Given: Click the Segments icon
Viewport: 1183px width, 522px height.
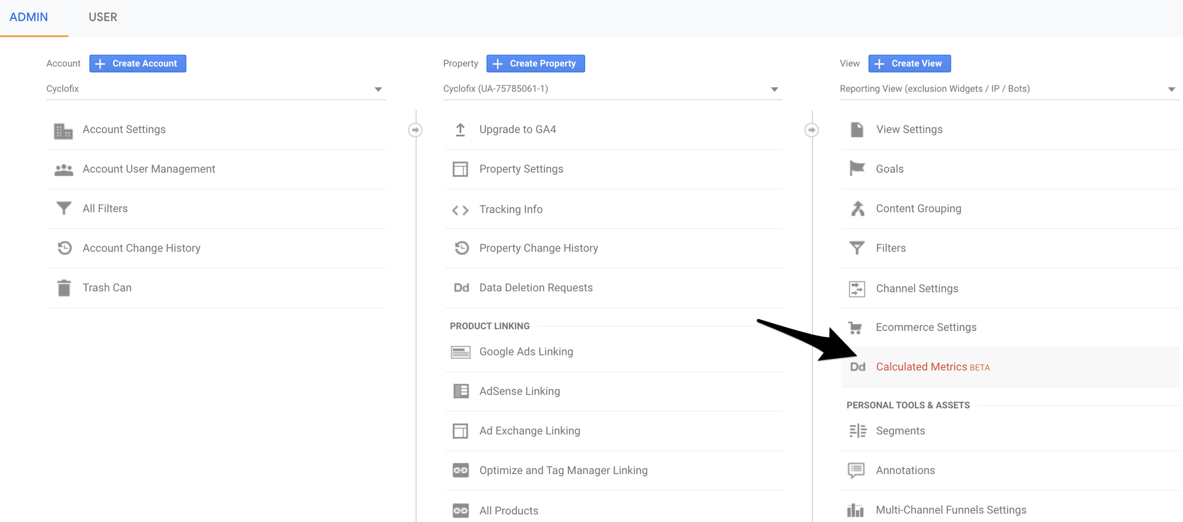Looking at the screenshot, I should click(x=858, y=431).
